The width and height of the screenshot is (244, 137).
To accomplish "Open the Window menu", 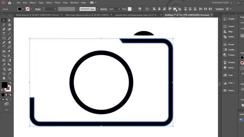I will click(74, 3).
